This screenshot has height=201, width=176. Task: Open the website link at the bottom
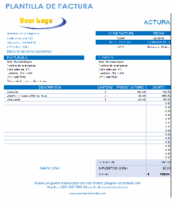(x=88, y=193)
